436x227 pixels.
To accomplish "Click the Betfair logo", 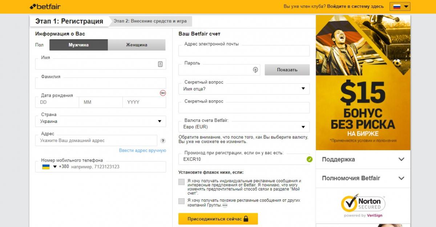I will (45, 7).
